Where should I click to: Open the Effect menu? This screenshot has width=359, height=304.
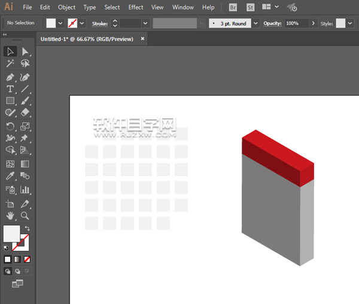pos(136,7)
